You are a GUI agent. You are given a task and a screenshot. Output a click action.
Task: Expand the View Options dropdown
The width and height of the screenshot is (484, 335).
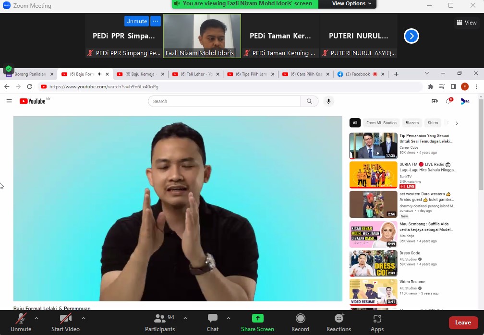coord(352,4)
